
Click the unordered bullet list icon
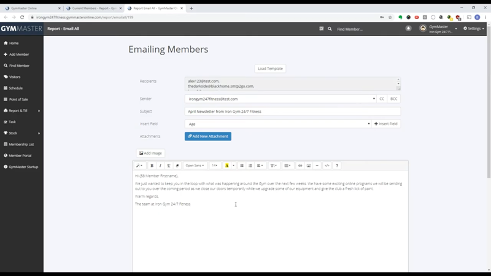[x=242, y=166]
